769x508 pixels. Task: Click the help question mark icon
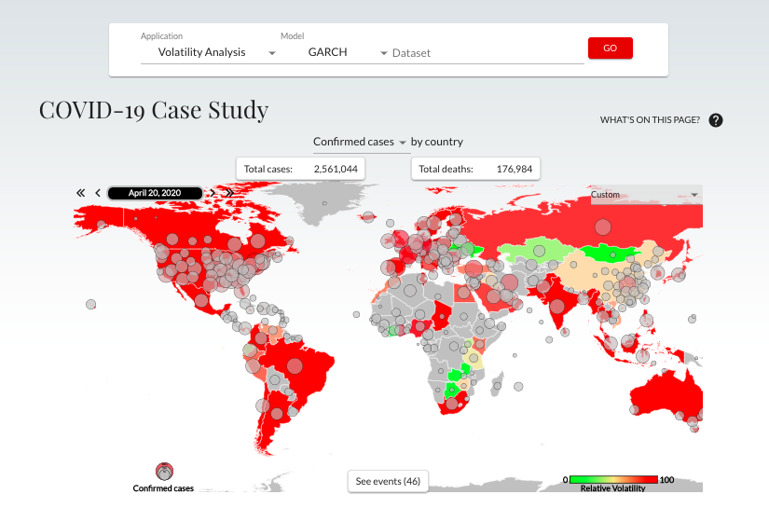716,120
